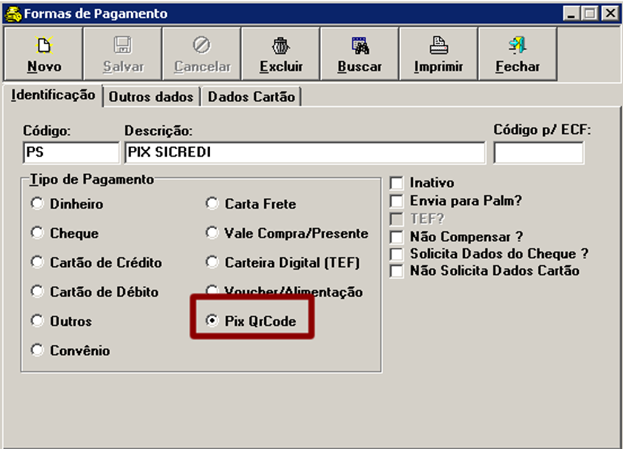Select the Pix QrCode radio button
Image resolution: width=623 pixels, height=449 pixels.
[212, 322]
